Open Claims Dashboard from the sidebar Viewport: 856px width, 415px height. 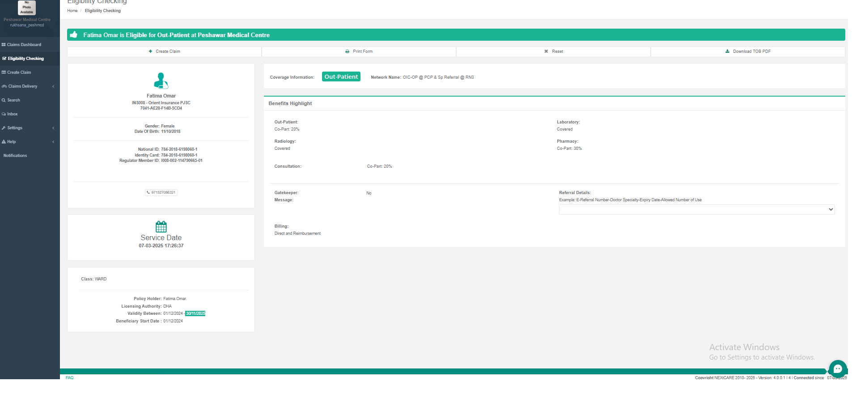click(x=24, y=45)
